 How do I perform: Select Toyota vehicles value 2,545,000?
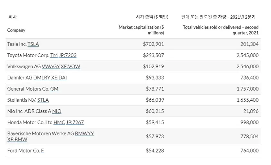[248, 55]
